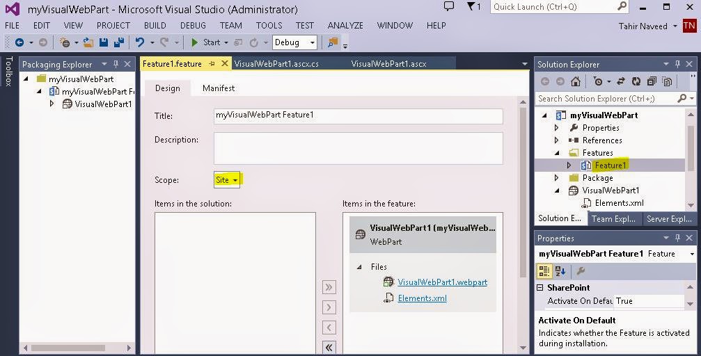Click the Navigate Backward toolbar icon
The image size is (701, 356).
pyautogui.click(x=19, y=42)
